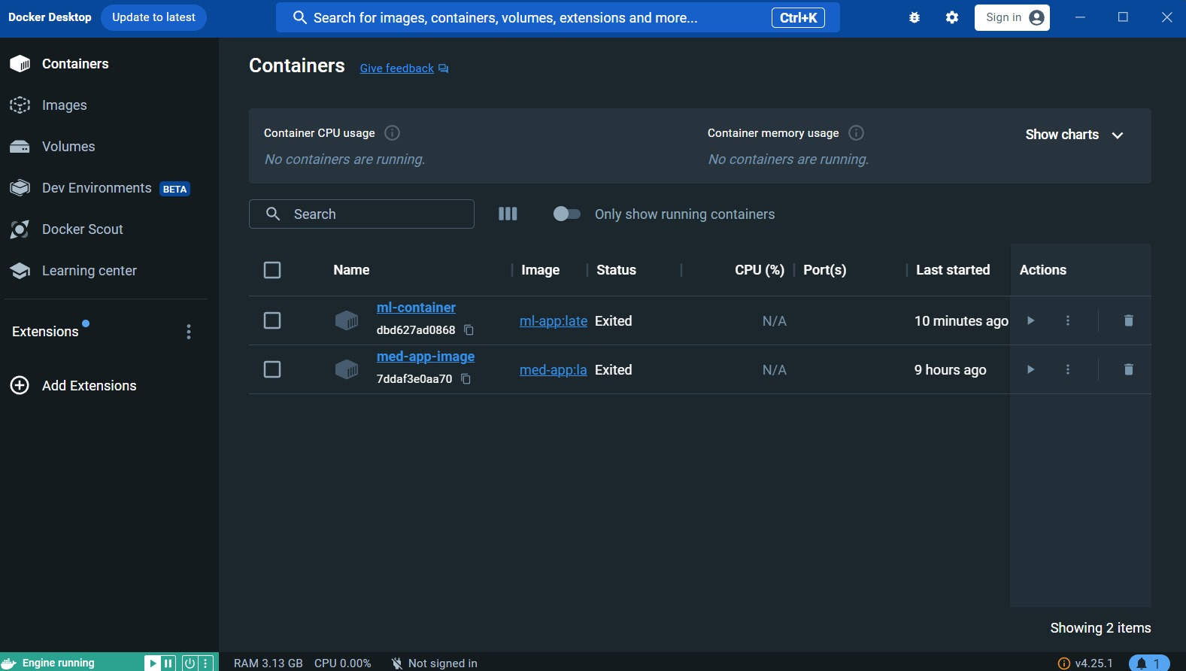Open the ml-container details link
Viewport: 1186px width, 671px height.
click(x=416, y=308)
